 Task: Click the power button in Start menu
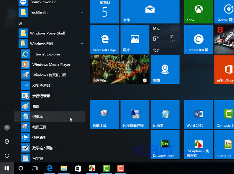7,156
